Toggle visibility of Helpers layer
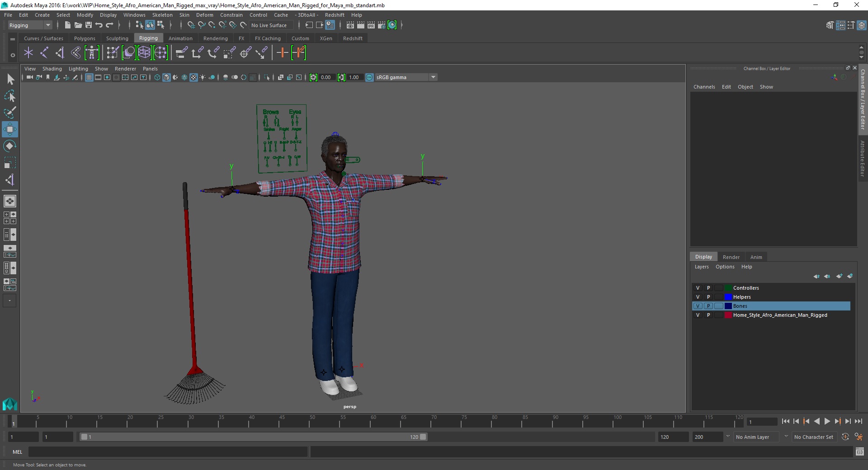Viewport: 868px width, 470px height. tap(698, 297)
